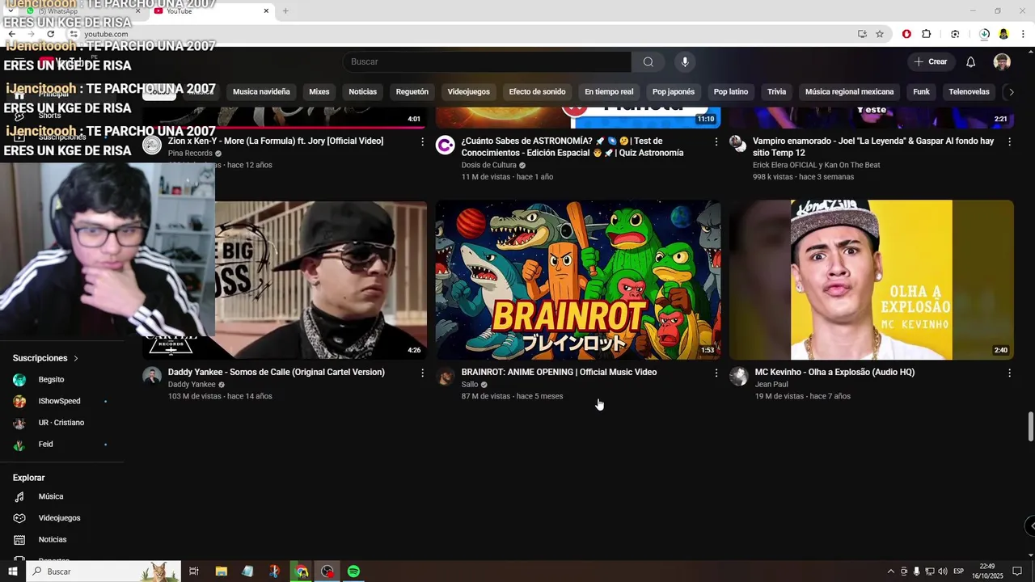Select the Pop latino chip
The image size is (1035, 582).
pyautogui.click(x=731, y=91)
